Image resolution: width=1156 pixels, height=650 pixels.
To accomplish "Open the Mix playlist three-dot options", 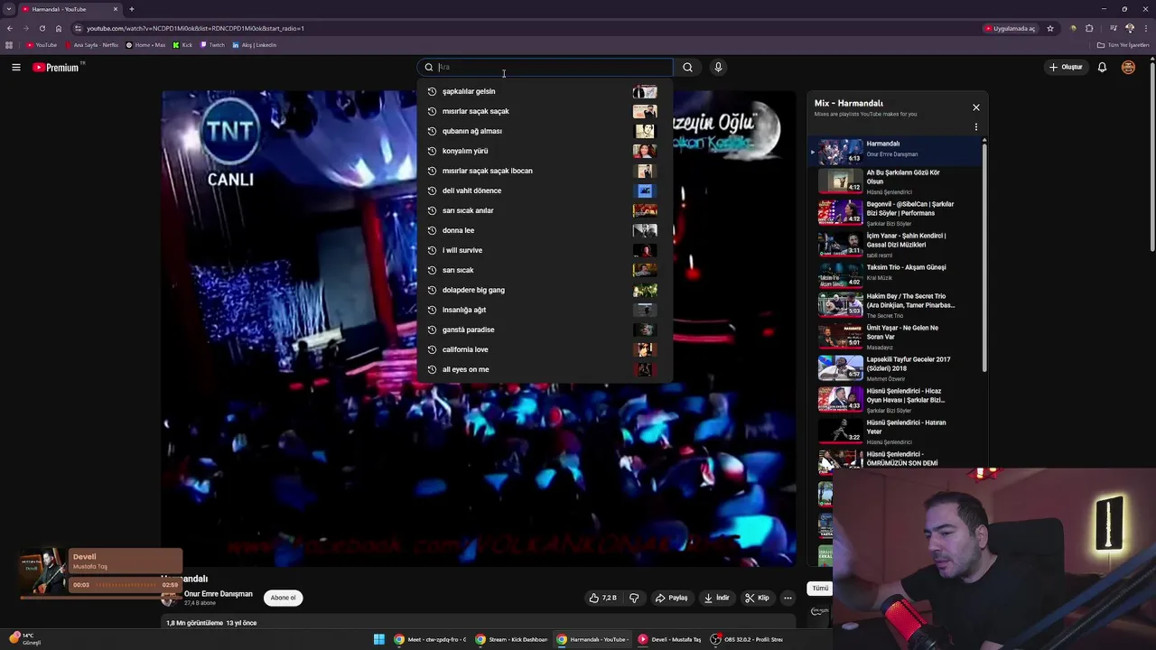I will (x=975, y=126).
